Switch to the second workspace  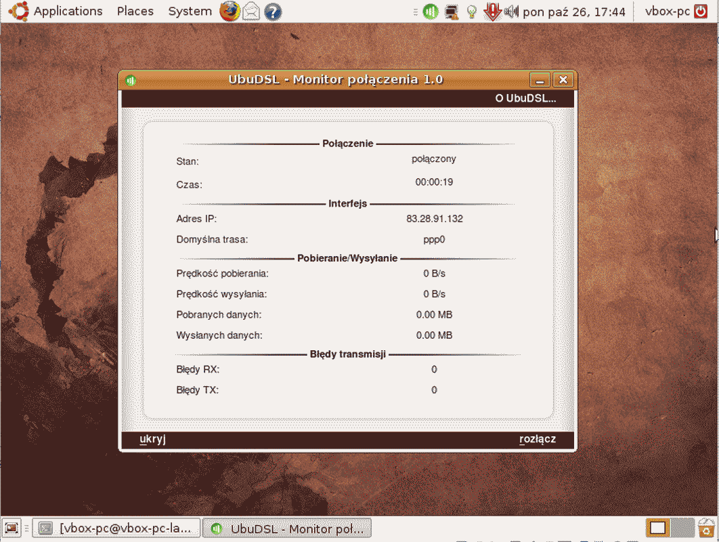click(682, 528)
